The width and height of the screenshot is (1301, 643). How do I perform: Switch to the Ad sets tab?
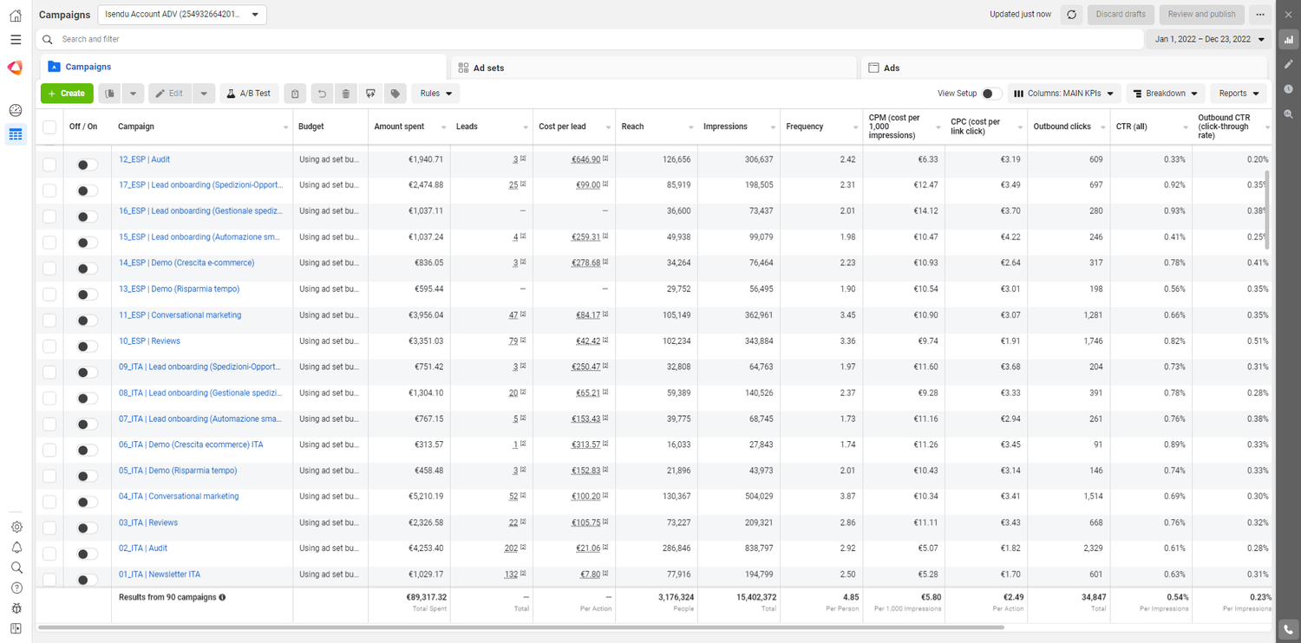pyautogui.click(x=654, y=68)
